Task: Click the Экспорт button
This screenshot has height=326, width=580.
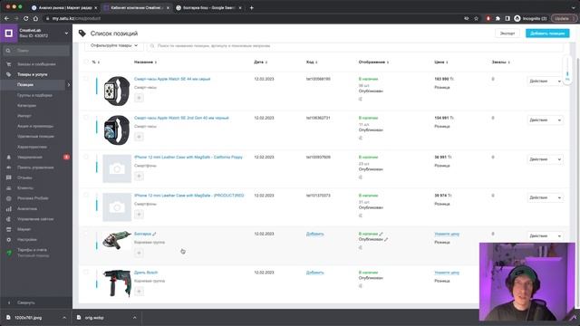Action: 507,34
